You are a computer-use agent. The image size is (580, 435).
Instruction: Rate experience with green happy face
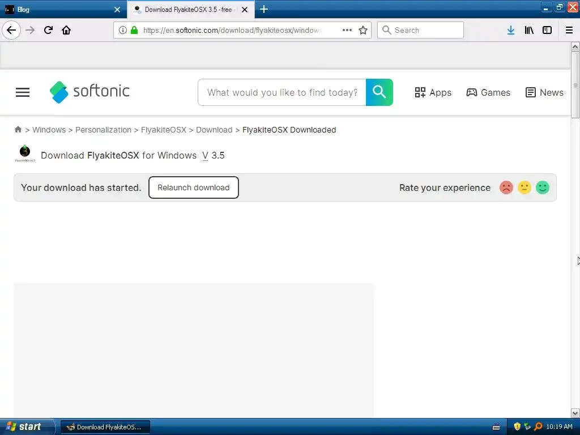(543, 187)
